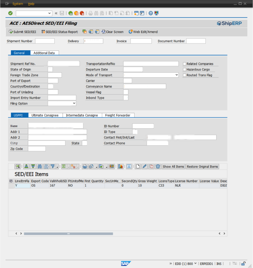The width and height of the screenshot is (253, 268).
Task: Click the Copy item icon
Action: point(151,166)
